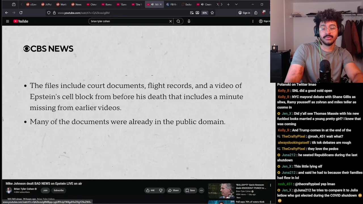Like the video with 44K likes

tap(150, 190)
